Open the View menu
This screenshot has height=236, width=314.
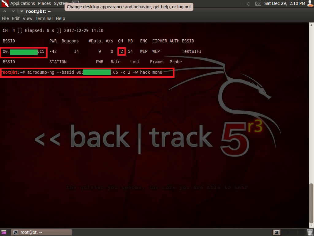coord(27,18)
